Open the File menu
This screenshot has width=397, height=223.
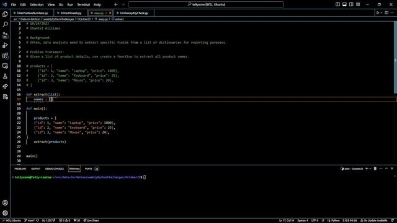14,4
